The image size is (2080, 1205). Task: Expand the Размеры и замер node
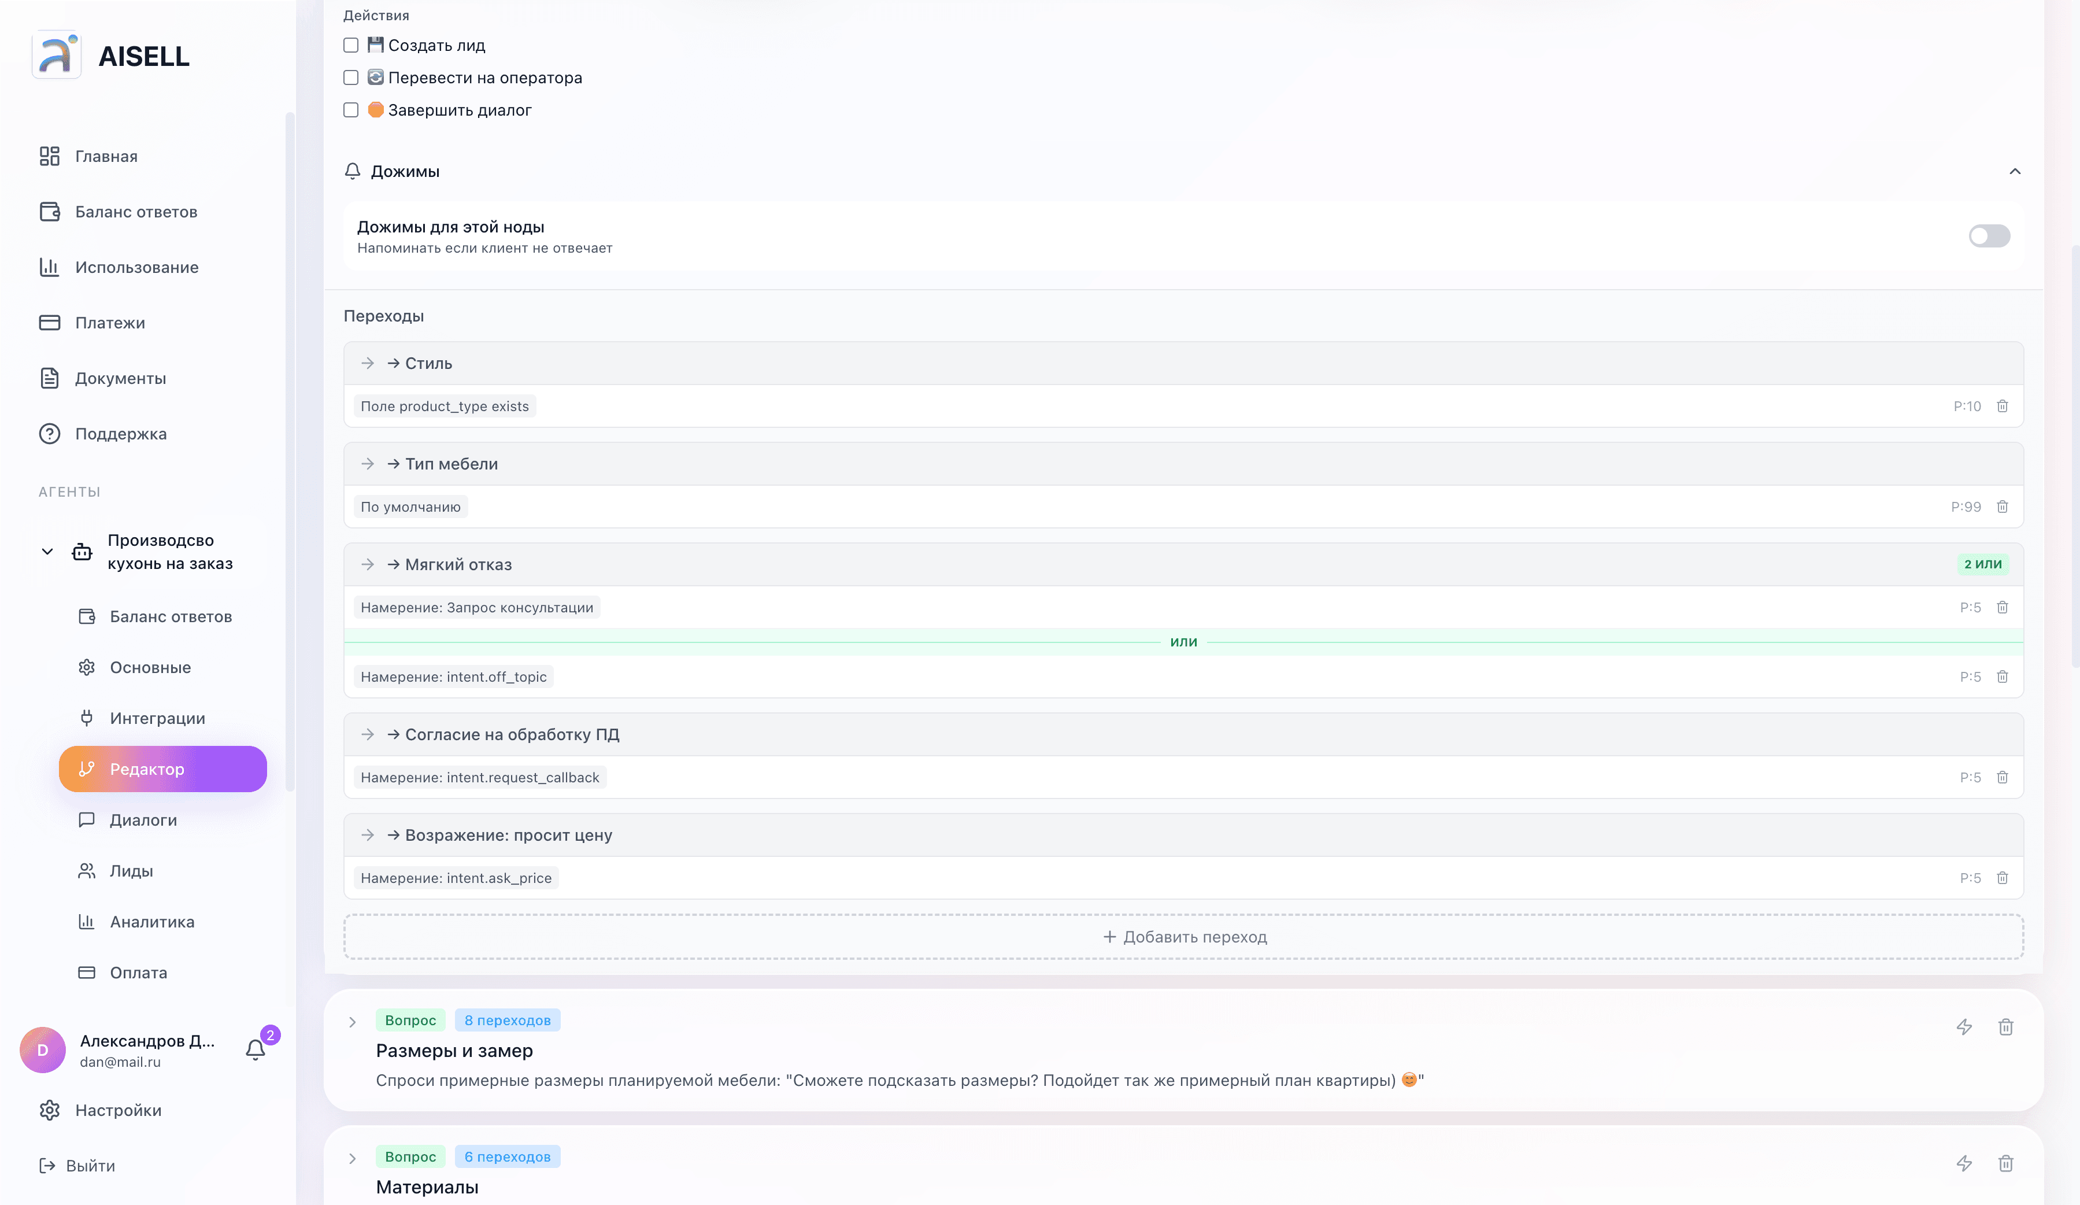click(x=353, y=1022)
